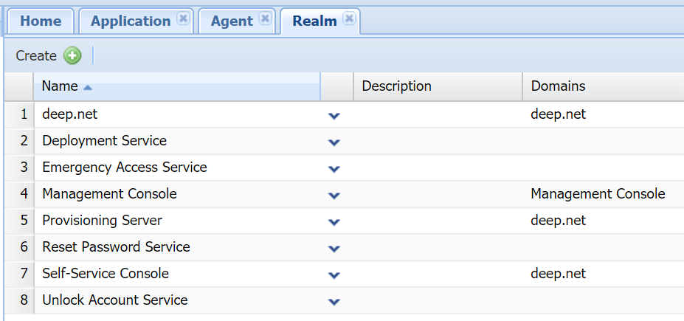
Task: Click Unlock Account Service dropdown arrow
Action: tap(334, 302)
